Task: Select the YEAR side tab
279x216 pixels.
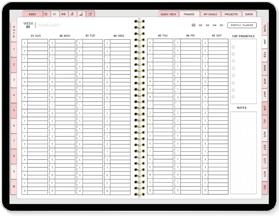Action: 265,28
